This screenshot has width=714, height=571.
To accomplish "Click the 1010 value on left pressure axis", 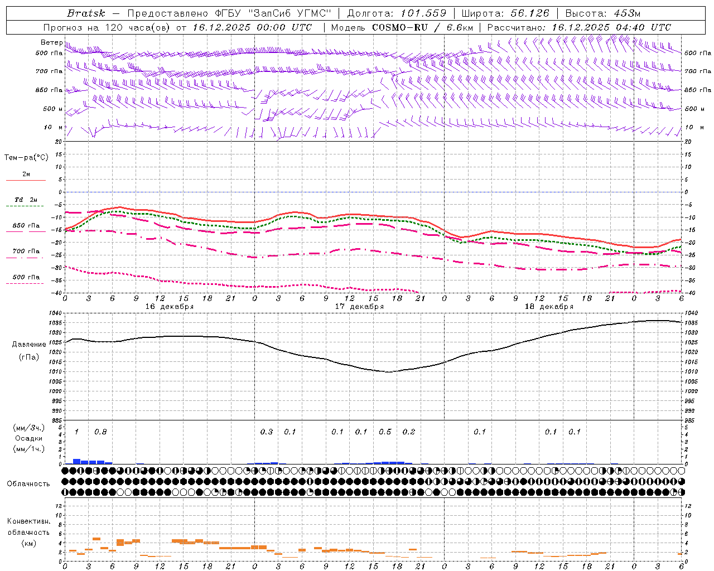I will (56, 372).
